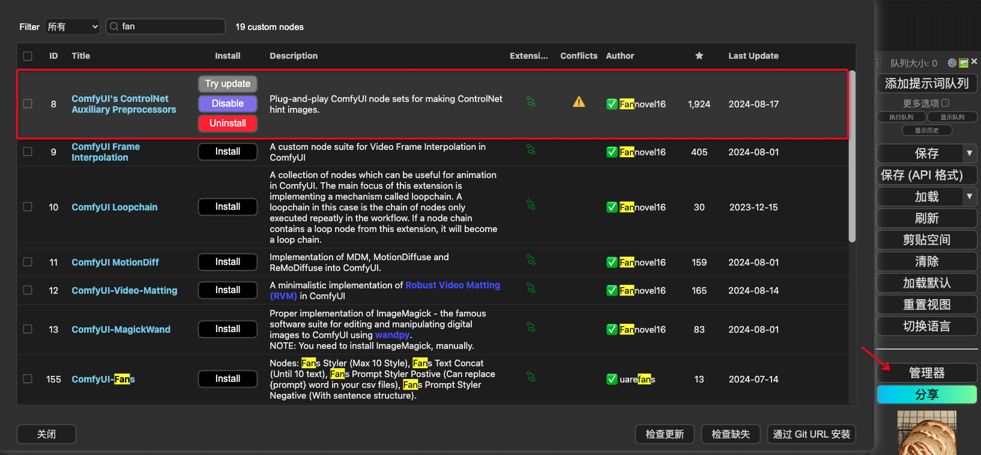Install ComfyUI-MagickWand
This screenshot has height=455, width=981.
point(228,329)
